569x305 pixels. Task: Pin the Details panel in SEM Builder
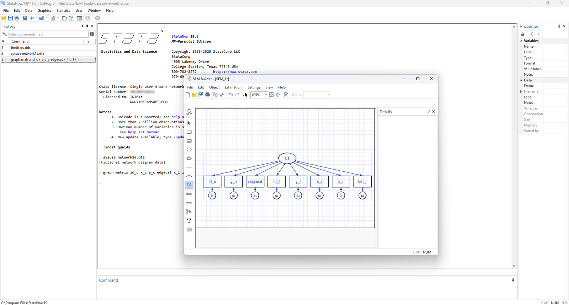point(429,112)
